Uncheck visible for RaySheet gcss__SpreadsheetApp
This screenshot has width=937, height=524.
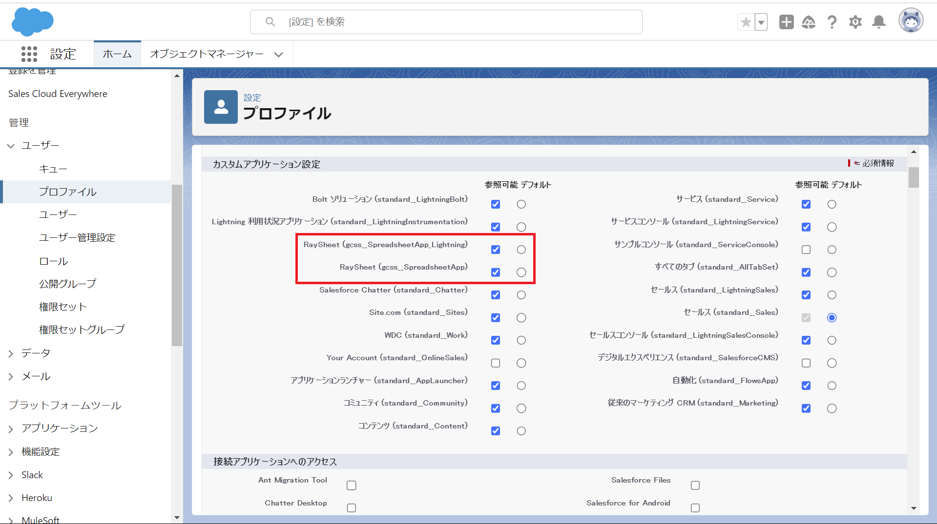coord(496,272)
